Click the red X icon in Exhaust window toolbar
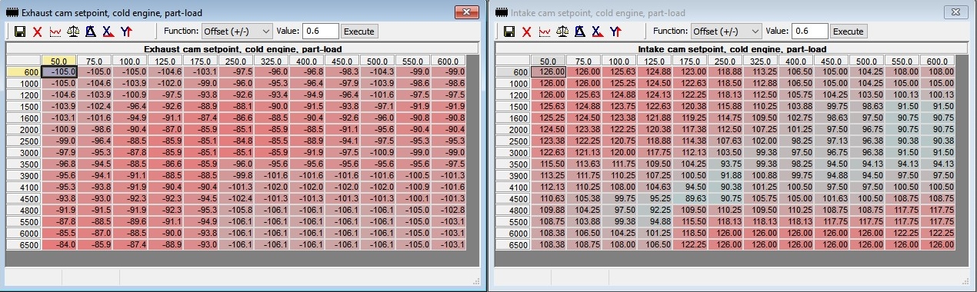Viewport: 977px width, 292px height. (37, 32)
